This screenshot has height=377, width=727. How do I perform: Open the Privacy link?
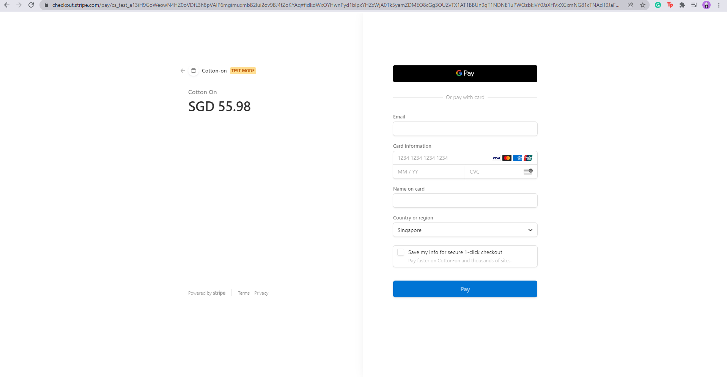coord(261,293)
